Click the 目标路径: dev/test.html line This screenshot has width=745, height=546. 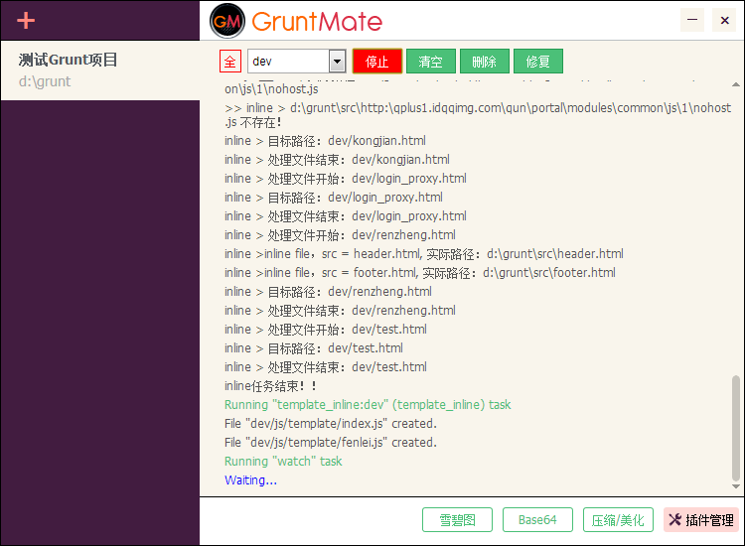pos(314,348)
